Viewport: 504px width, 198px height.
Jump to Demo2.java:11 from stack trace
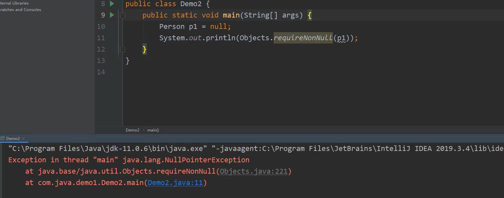click(175, 183)
